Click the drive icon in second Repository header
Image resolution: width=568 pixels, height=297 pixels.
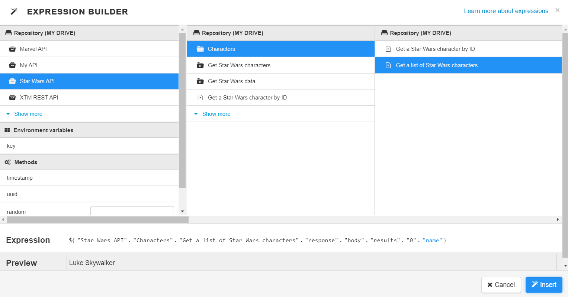coord(196,33)
